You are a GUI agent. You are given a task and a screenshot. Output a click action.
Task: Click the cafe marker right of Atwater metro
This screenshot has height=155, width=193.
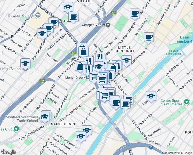click(x=73, y=17)
